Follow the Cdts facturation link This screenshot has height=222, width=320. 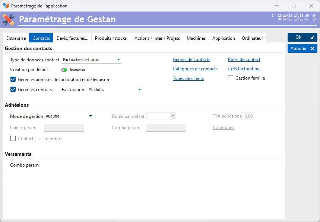pyautogui.click(x=244, y=69)
